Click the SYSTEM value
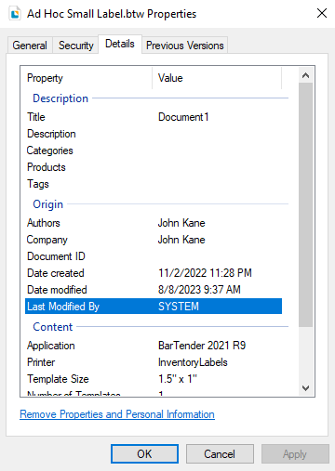This screenshot has width=335, height=471. [x=179, y=307]
